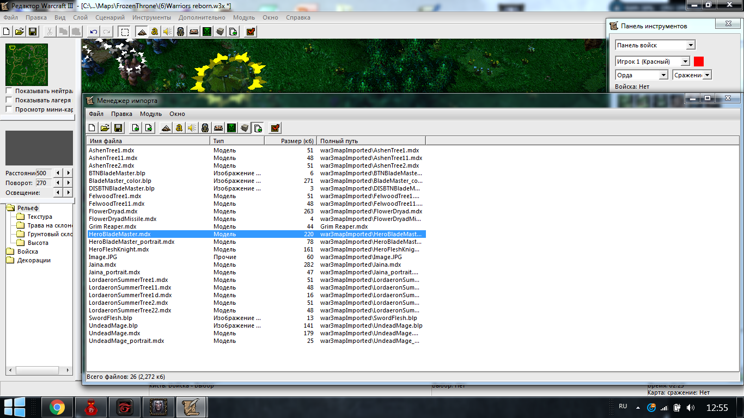Open AI editor from Import Manager toolbar
The image size is (744, 418).
tap(231, 128)
